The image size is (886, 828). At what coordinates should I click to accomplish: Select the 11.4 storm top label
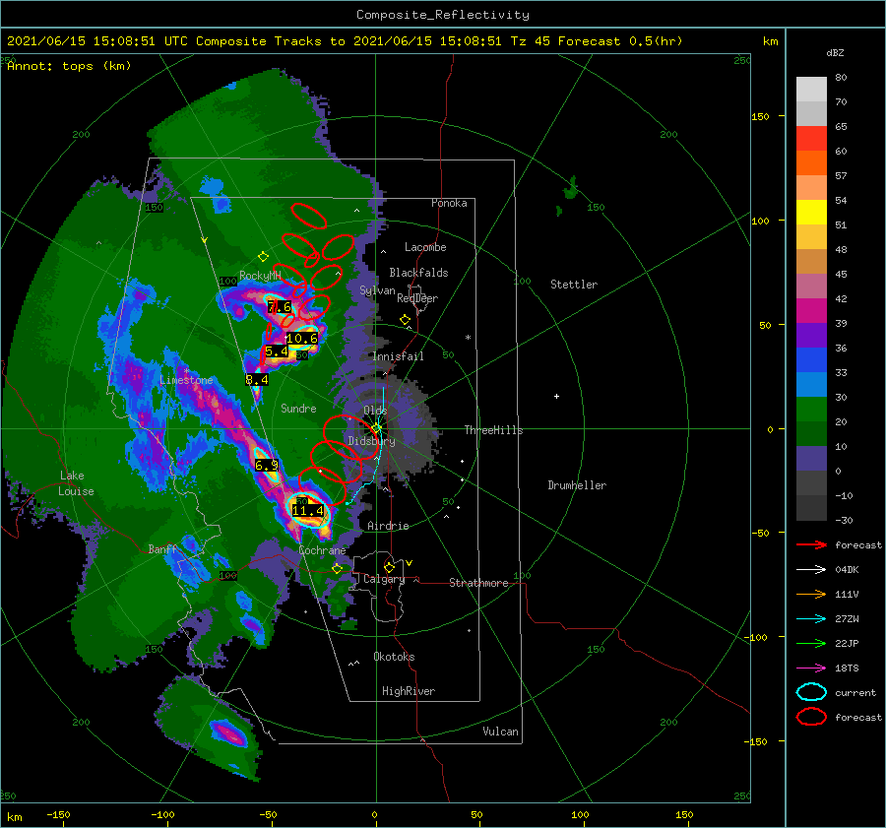coord(307,511)
